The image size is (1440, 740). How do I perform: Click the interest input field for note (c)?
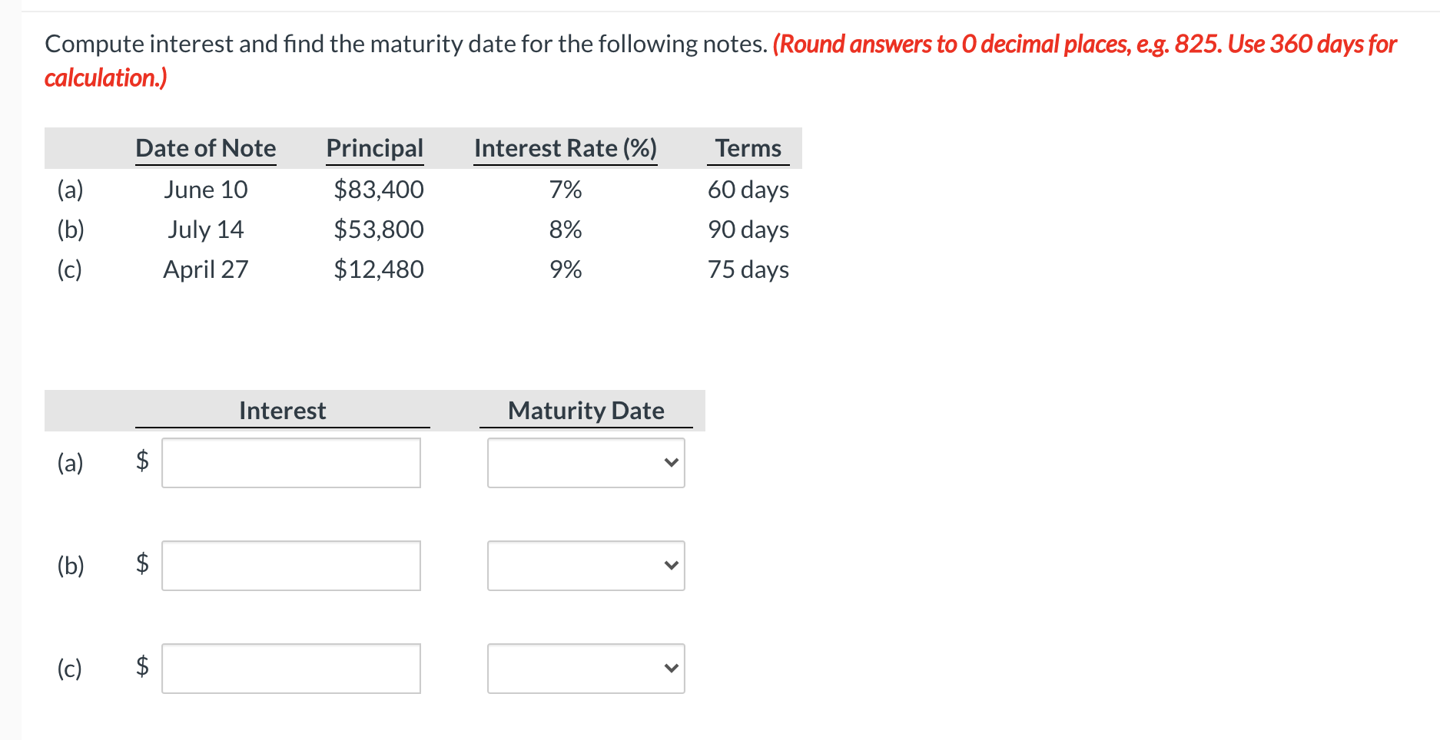tap(290, 669)
